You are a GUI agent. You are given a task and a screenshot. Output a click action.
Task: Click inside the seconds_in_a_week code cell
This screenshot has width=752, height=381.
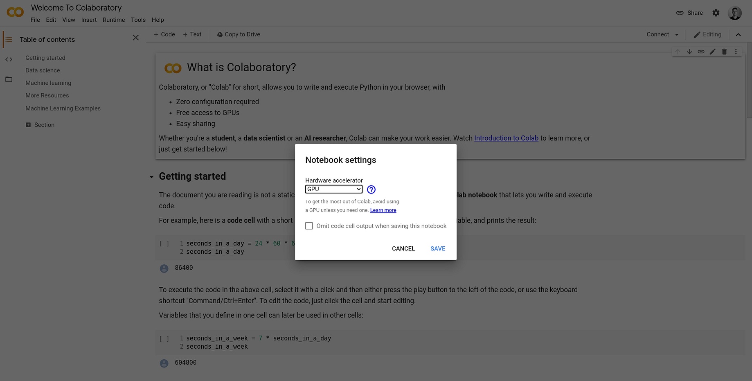(x=450, y=343)
